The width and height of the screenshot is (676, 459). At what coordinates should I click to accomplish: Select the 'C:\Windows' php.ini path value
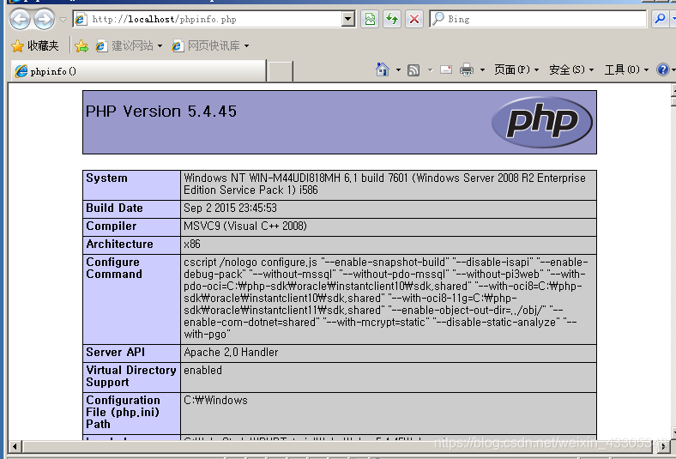[215, 401]
